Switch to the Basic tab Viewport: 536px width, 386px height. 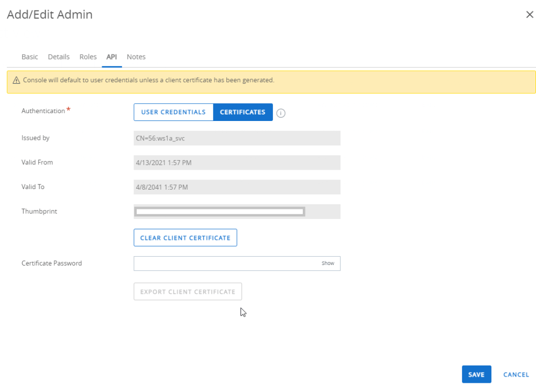29,57
